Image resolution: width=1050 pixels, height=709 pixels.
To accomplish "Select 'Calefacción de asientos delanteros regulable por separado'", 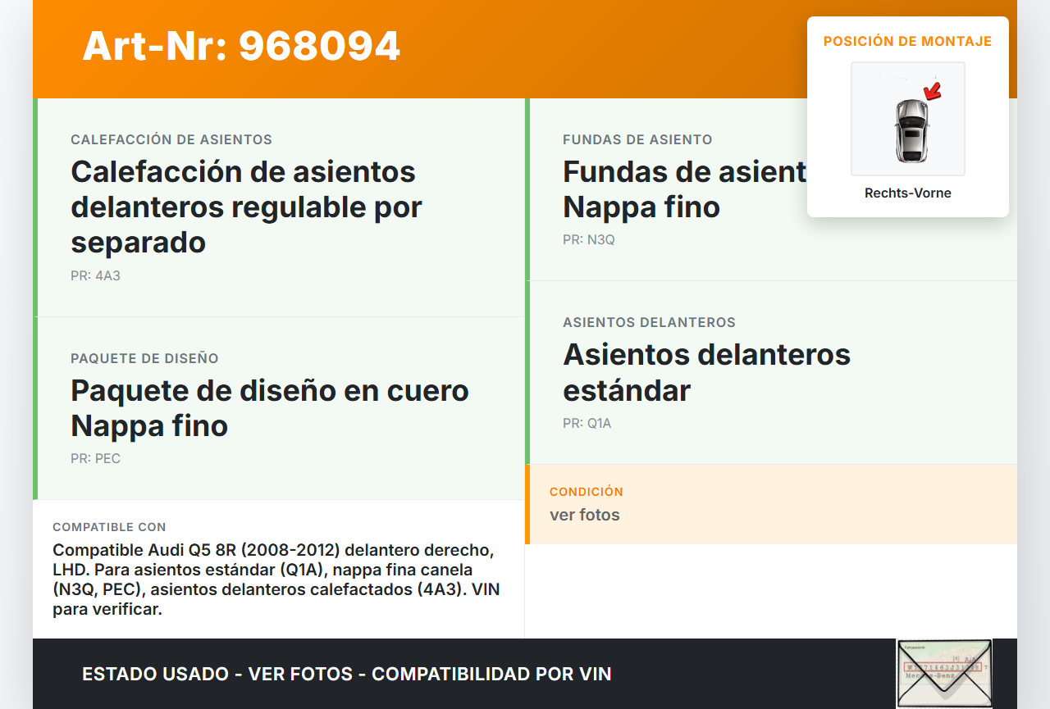I will (x=246, y=207).
